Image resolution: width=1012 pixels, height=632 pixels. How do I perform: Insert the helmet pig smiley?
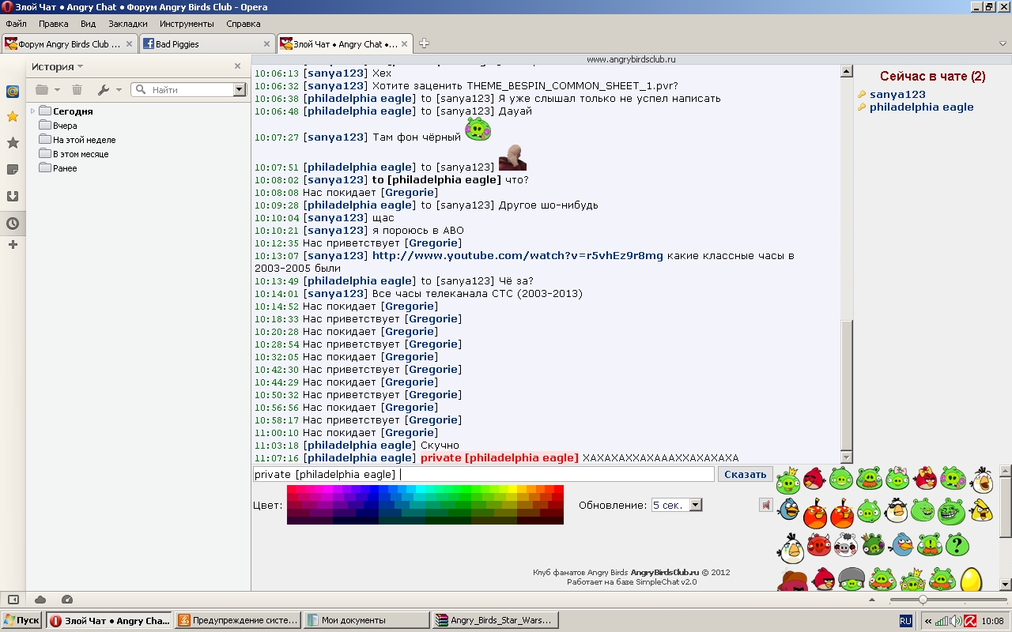851,581
